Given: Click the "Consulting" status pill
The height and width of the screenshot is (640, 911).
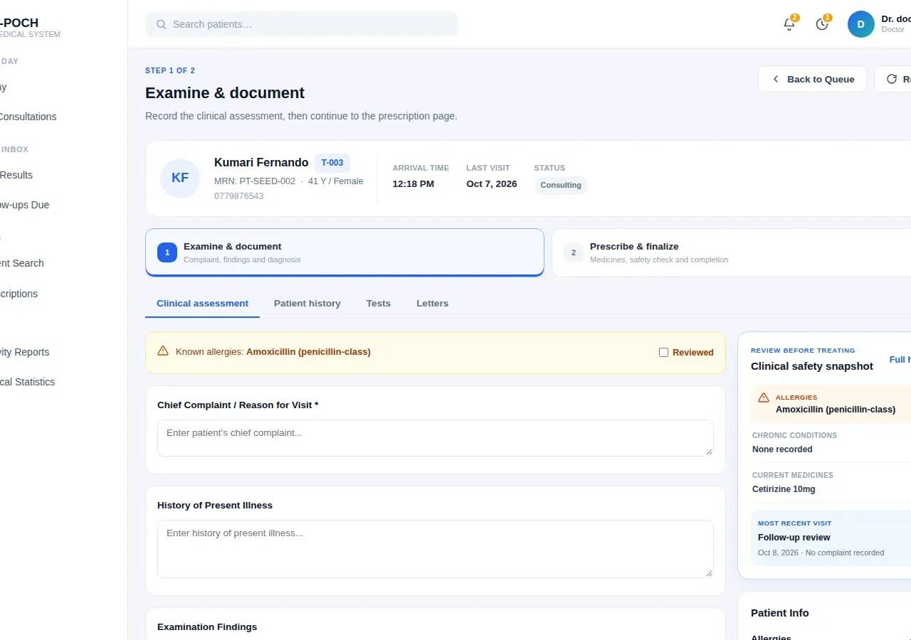Looking at the screenshot, I should coord(561,185).
